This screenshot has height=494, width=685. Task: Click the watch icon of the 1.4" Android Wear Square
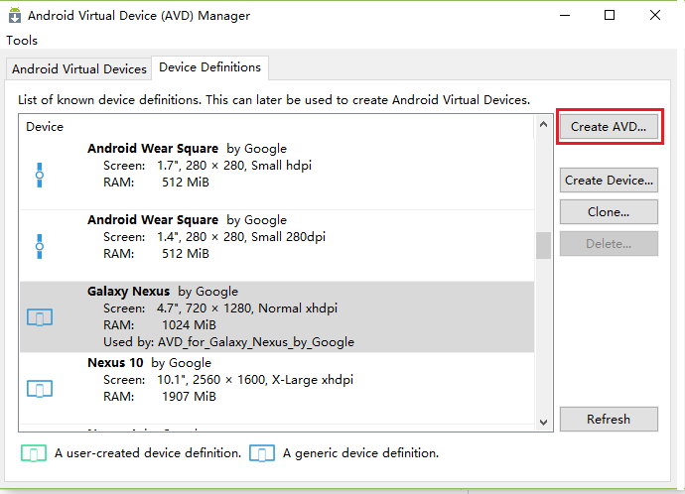pyautogui.click(x=40, y=247)
